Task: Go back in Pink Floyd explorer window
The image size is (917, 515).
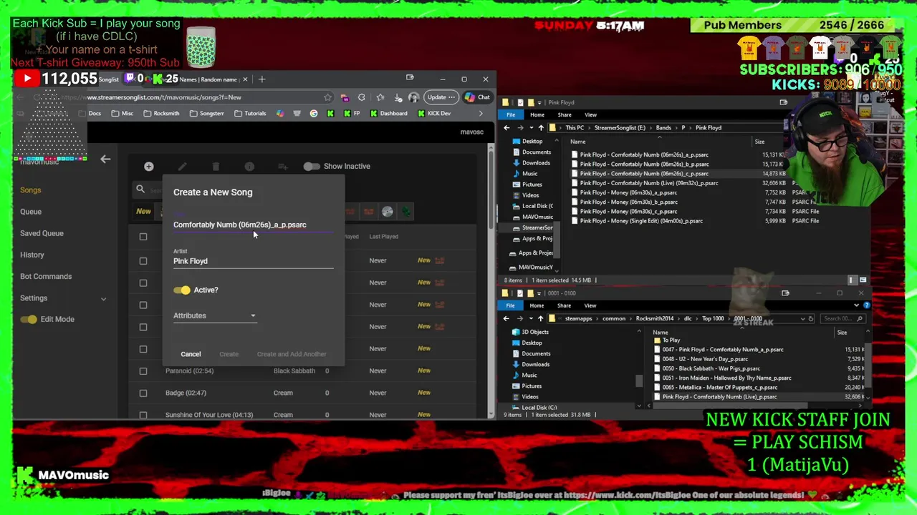Action: tap(506, 127)
